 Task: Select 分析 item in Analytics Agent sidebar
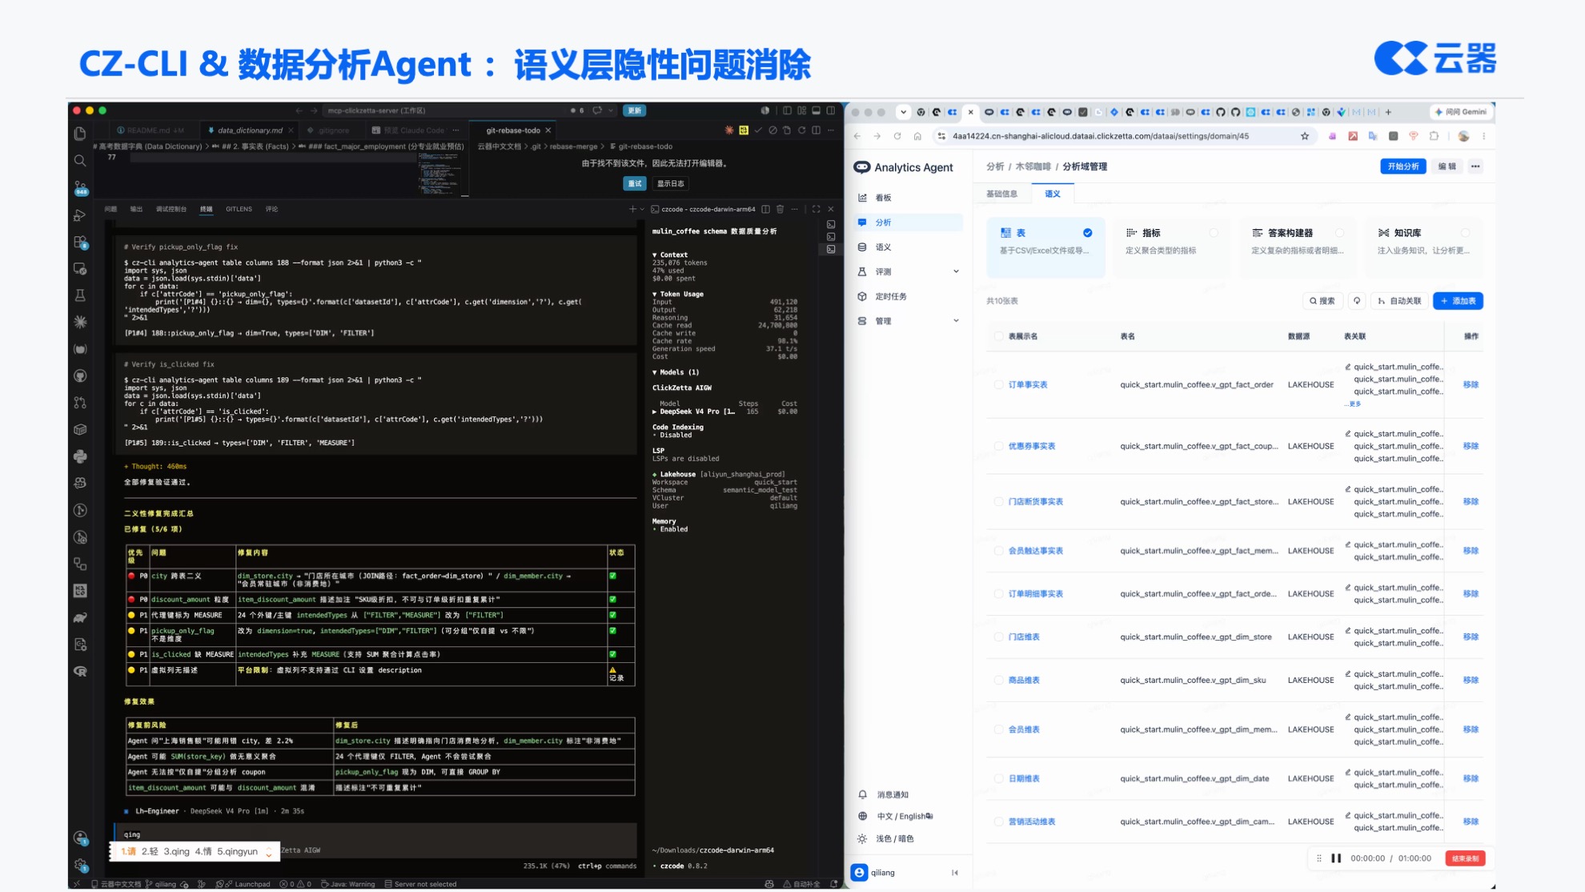click(x=908, y=223)
